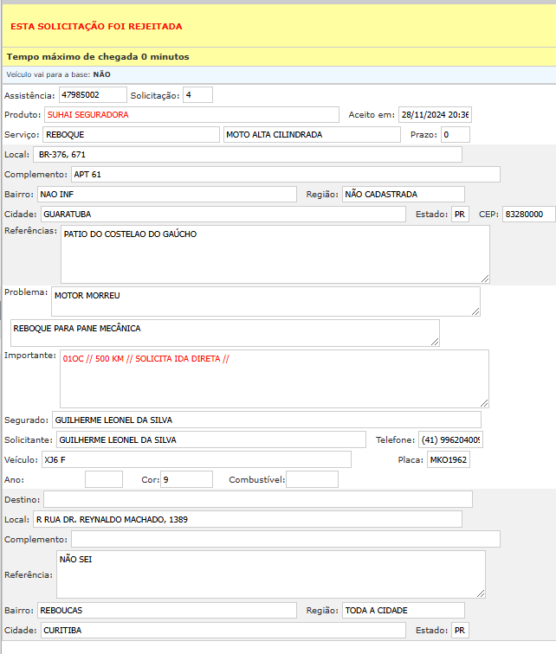The height and width of the screenshot is (654, 556).
Task: Click the Prazo field
Action: [455, 134]
